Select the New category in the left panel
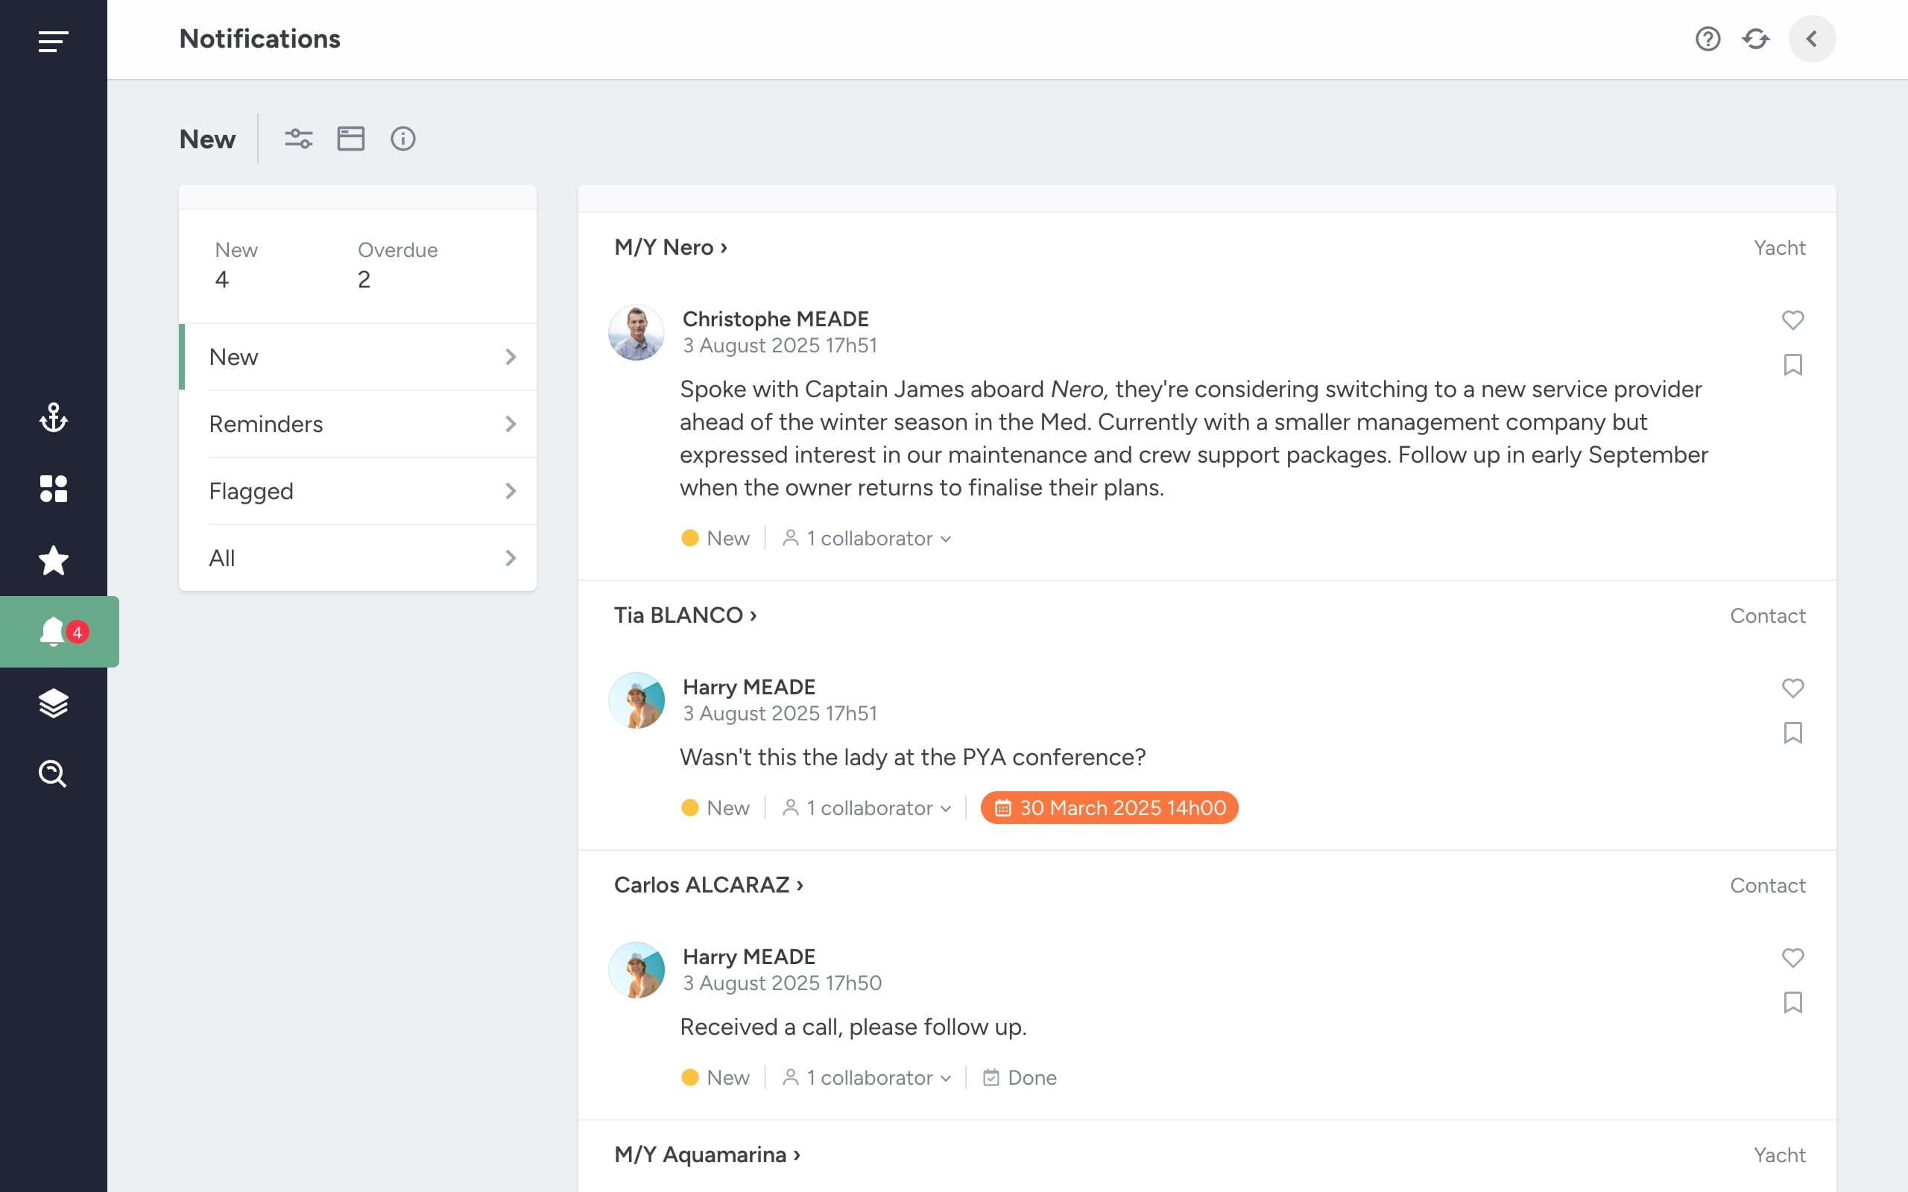 point(358,357)
